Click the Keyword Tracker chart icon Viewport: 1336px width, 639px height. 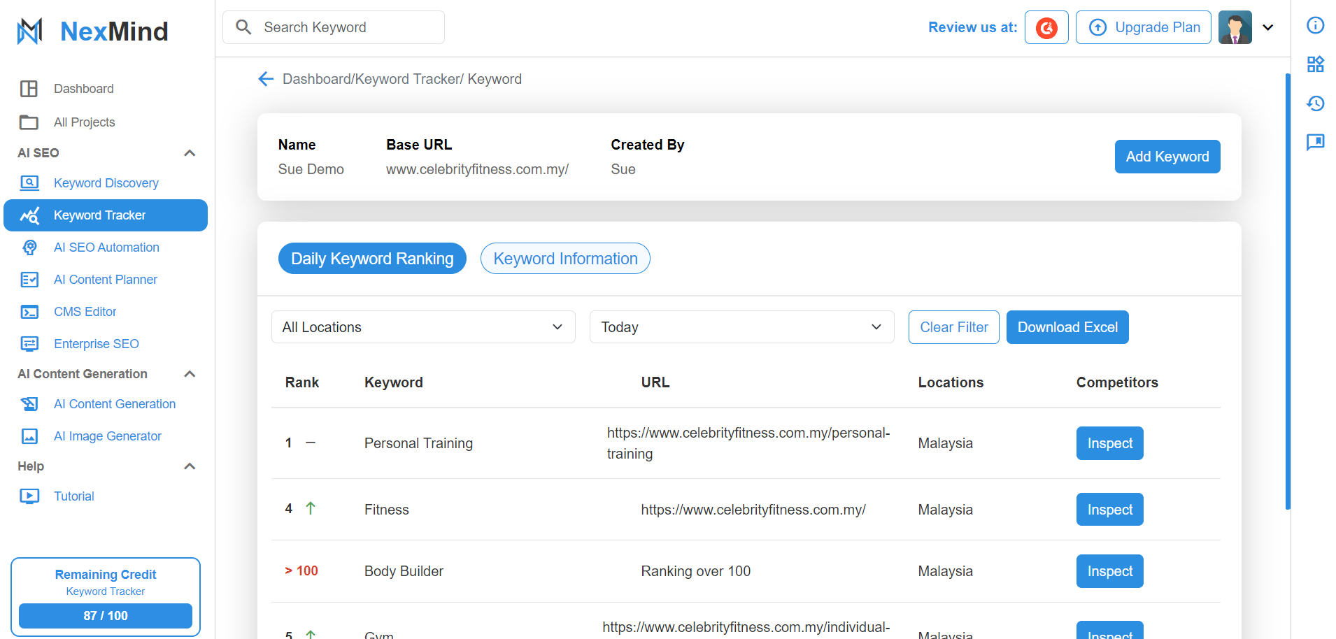pos(29,215)
